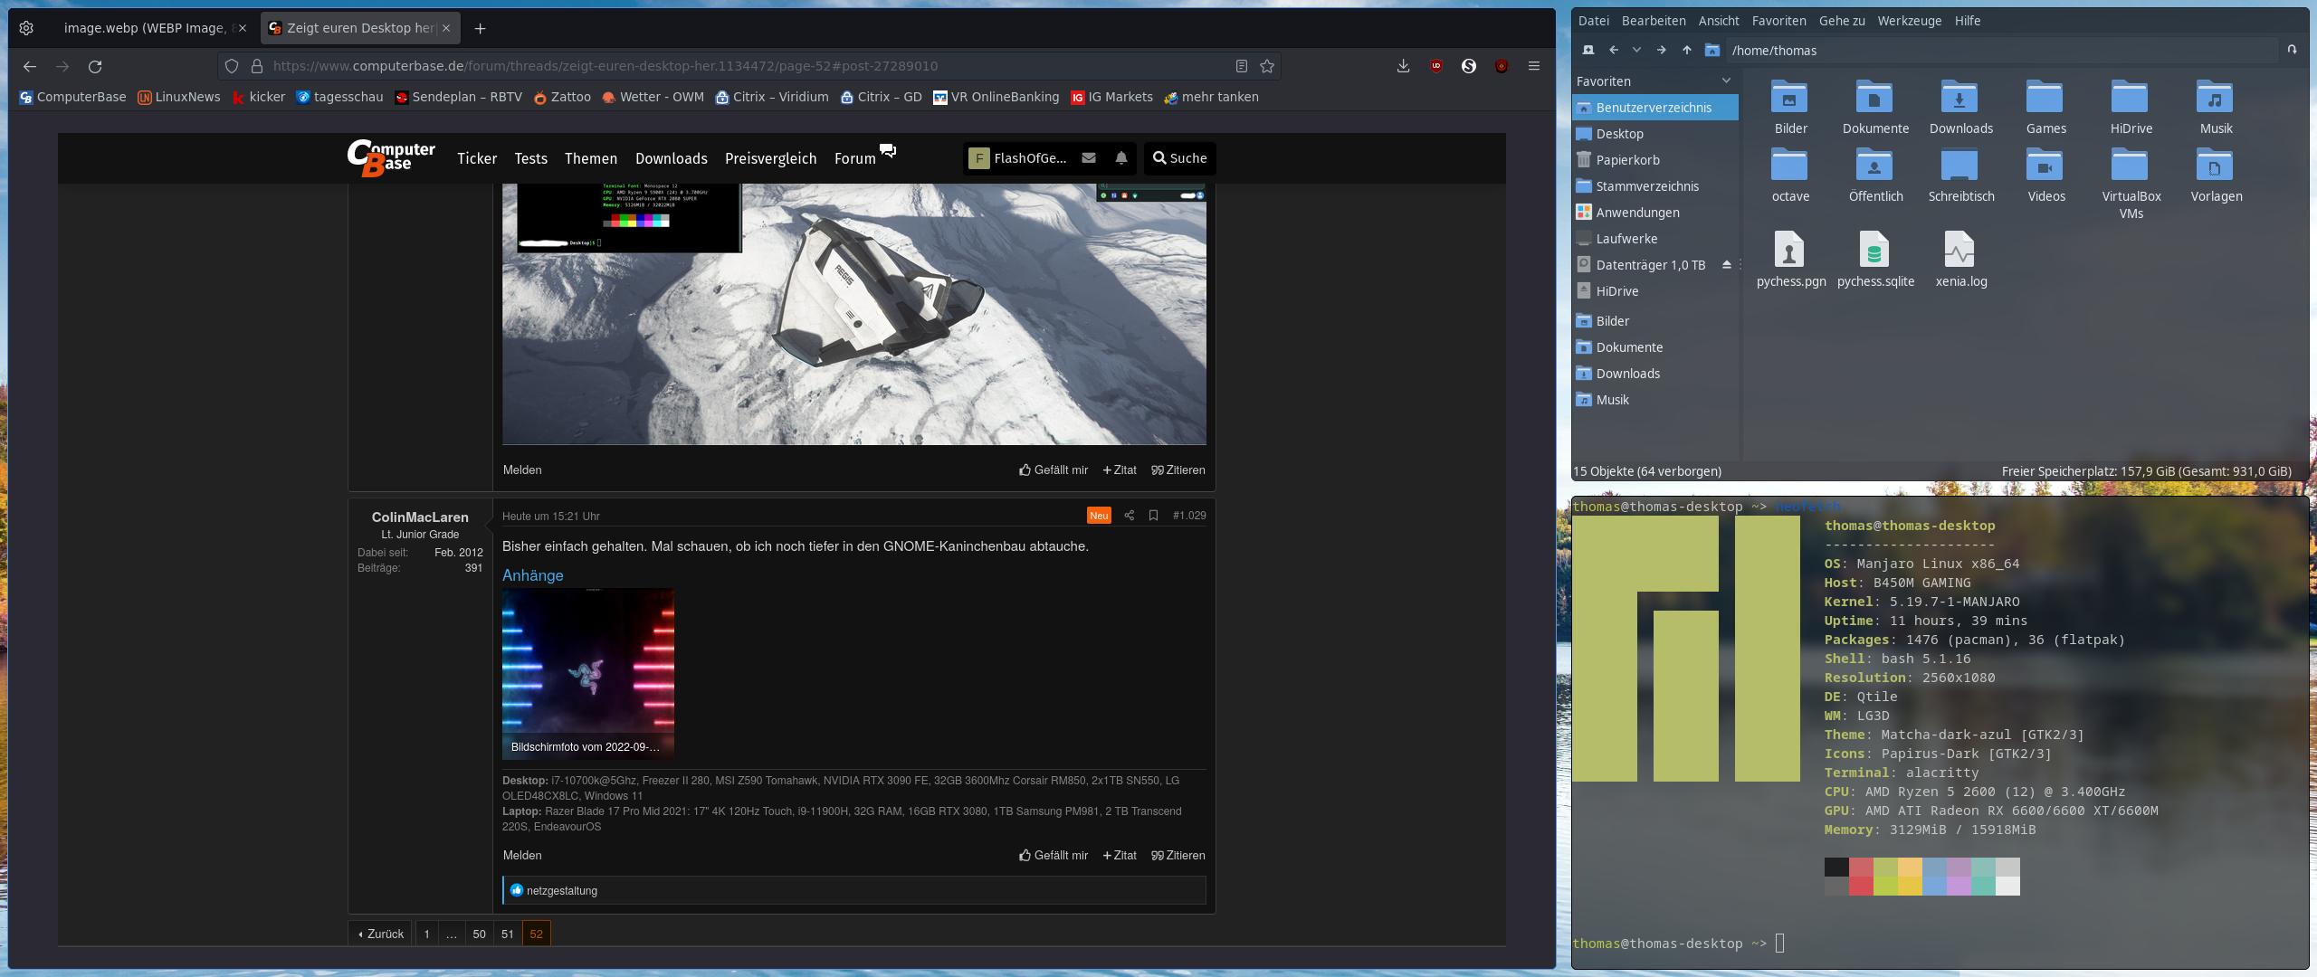Share post #1.029 via share icon
This screenshot has width=2317, height=977.
[x=1129, y=516]
